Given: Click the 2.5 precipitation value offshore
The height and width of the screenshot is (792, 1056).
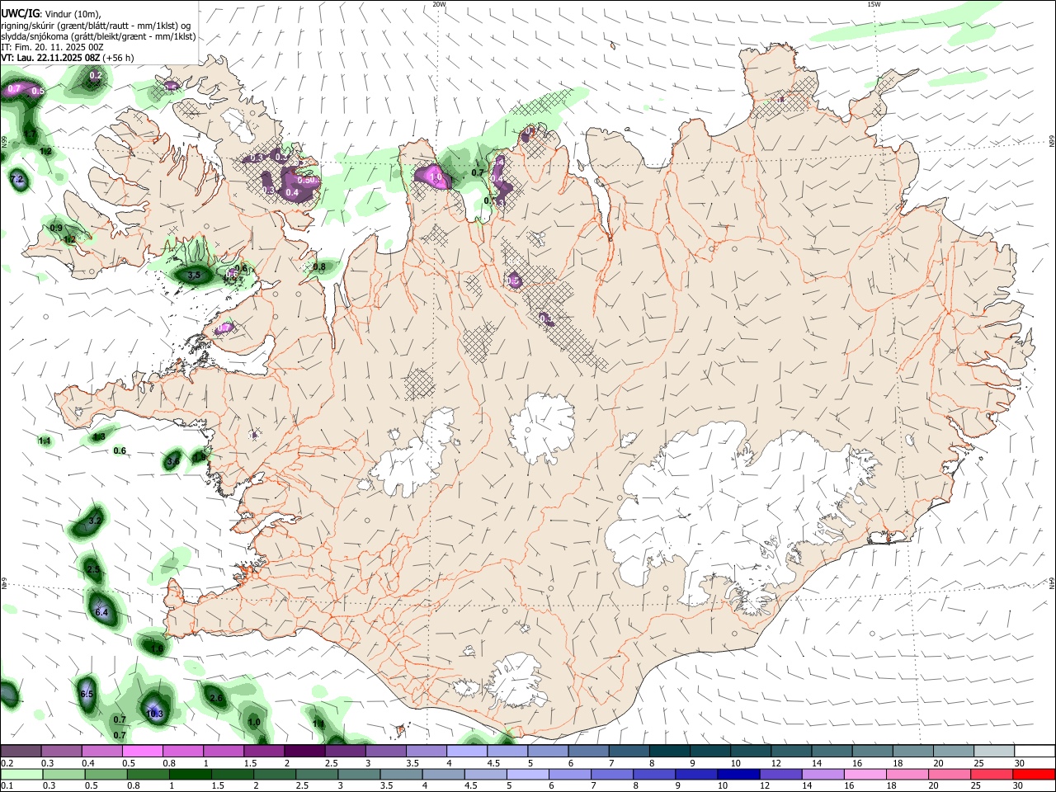Looking at the screenshot, I should (93, 570).
